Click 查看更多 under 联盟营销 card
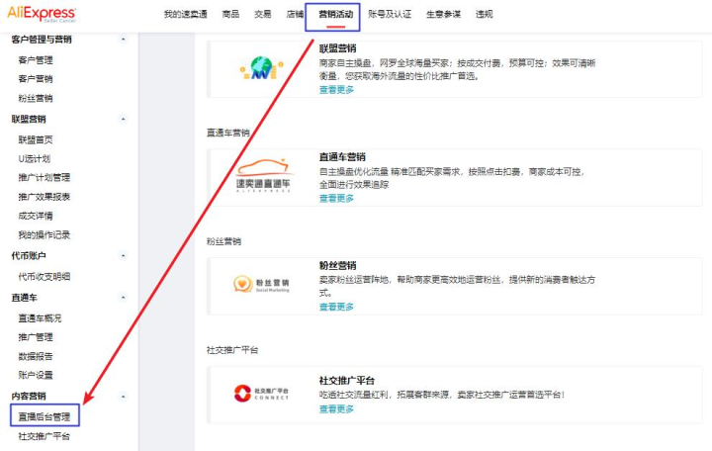 click(336, 90)
